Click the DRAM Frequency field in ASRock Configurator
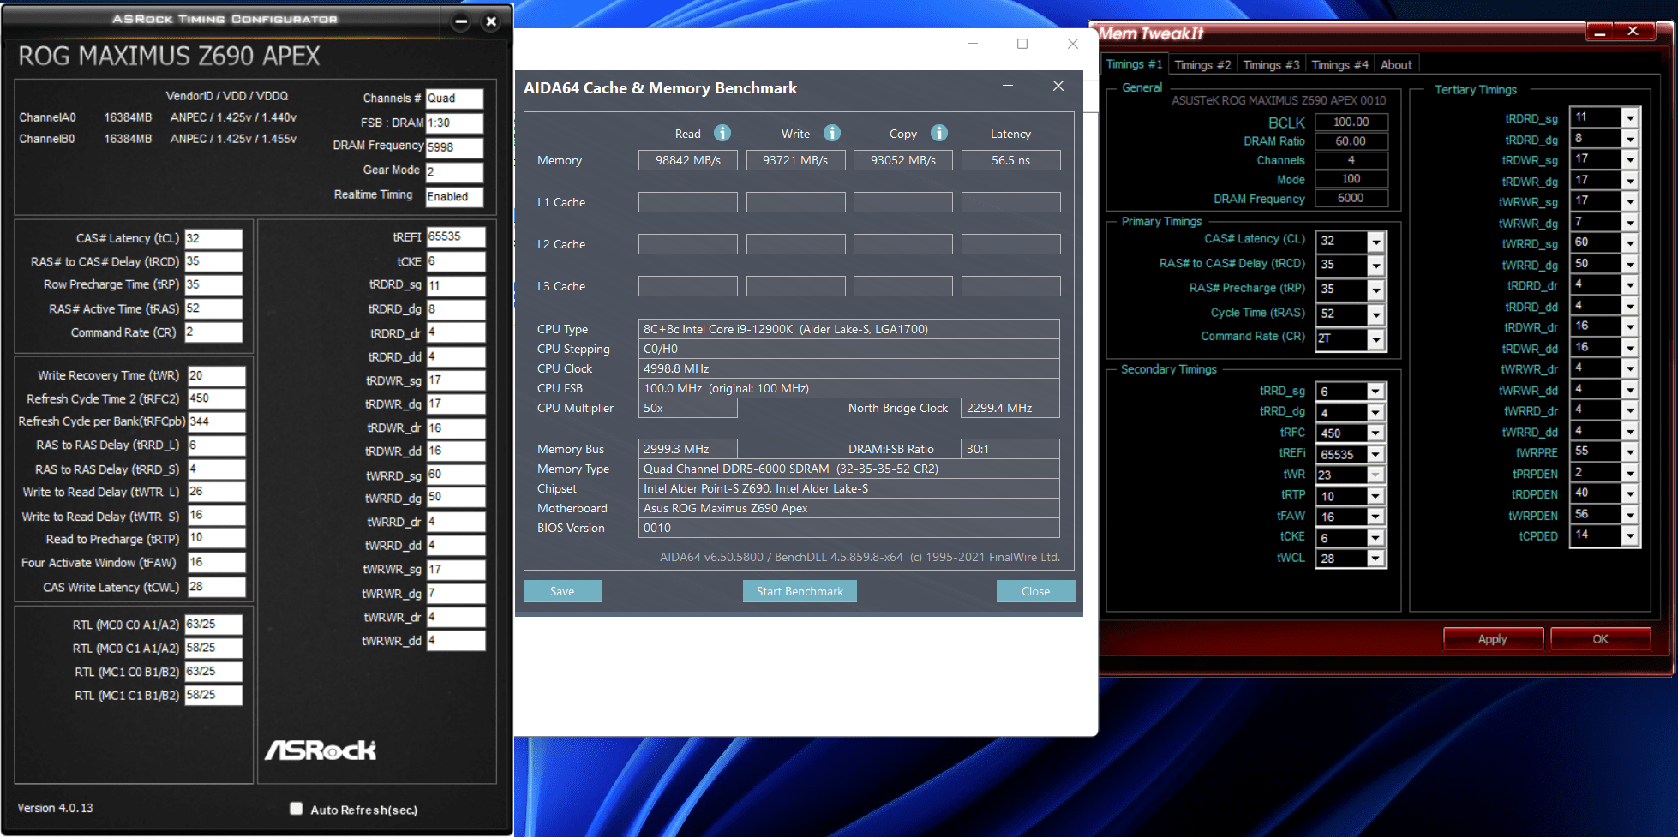 coord(454,147)
